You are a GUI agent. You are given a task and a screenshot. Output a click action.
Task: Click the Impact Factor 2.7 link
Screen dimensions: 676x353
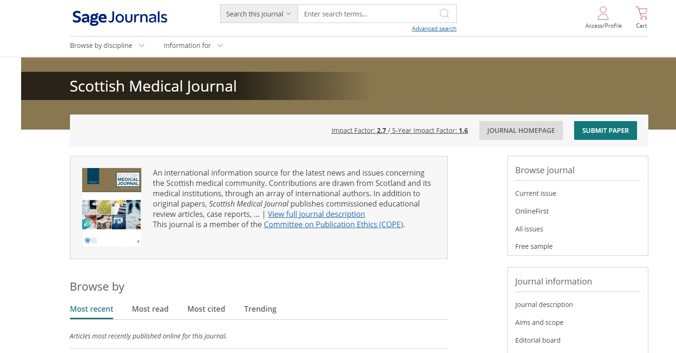pyautogui.click(x=359, y=130)
